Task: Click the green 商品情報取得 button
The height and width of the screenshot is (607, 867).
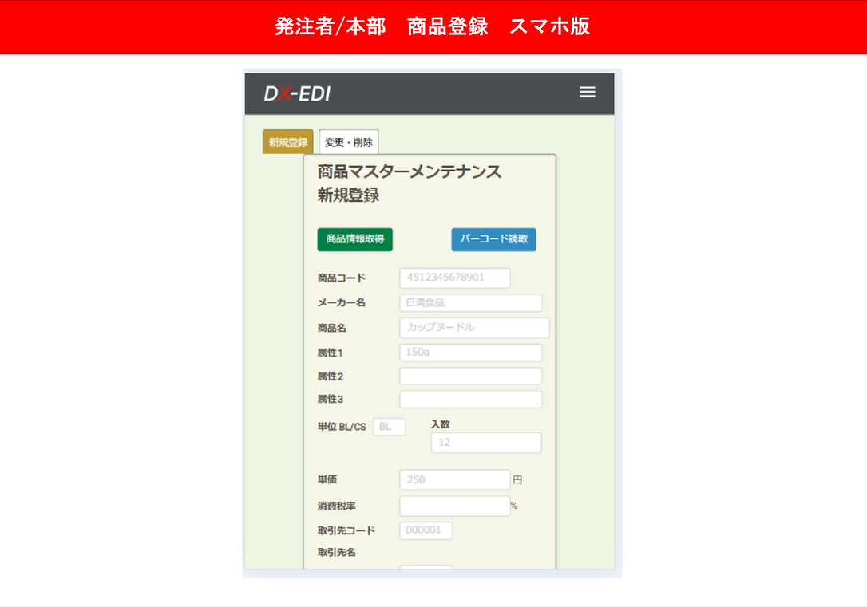Action: click(355, 239)
